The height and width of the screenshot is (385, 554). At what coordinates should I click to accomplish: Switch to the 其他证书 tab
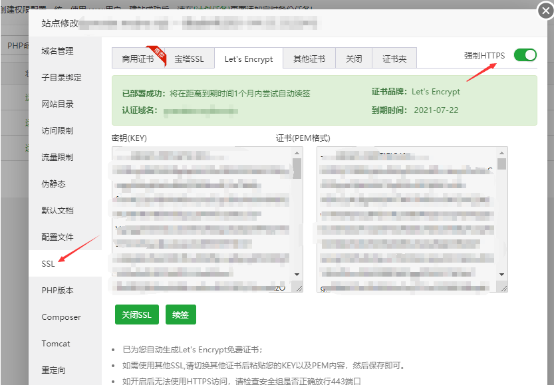point(309,59)
